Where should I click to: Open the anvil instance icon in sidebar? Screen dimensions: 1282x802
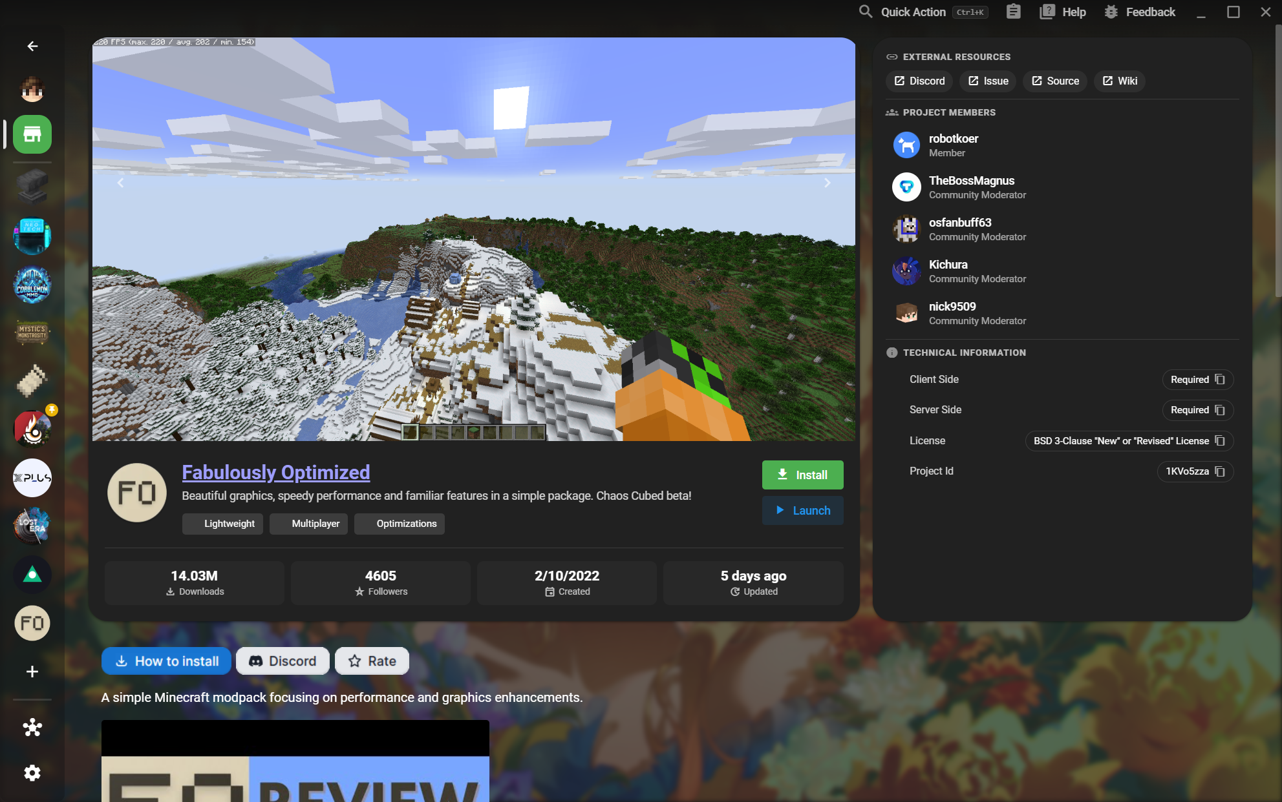[x=32, y=187]
